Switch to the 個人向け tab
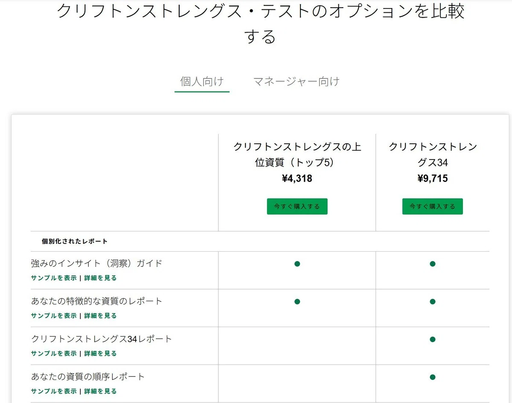The height and width of the screenshot is (403, 512). (x=202, y=81)
